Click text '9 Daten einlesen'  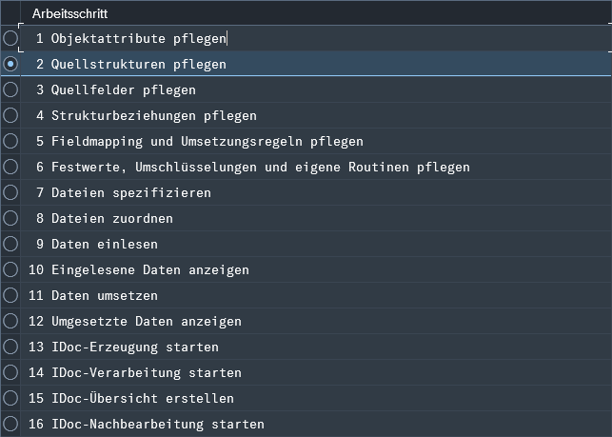point(97,245)
